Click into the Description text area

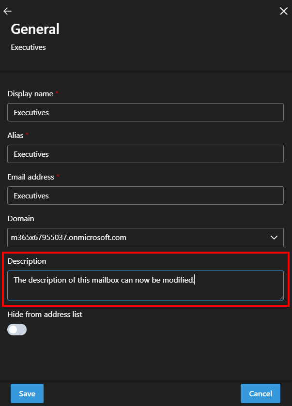[x=145, y=286]
